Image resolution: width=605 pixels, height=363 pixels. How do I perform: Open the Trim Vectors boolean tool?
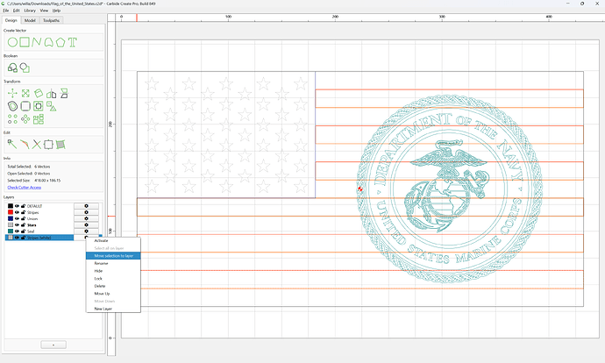(x=25, y=68)
